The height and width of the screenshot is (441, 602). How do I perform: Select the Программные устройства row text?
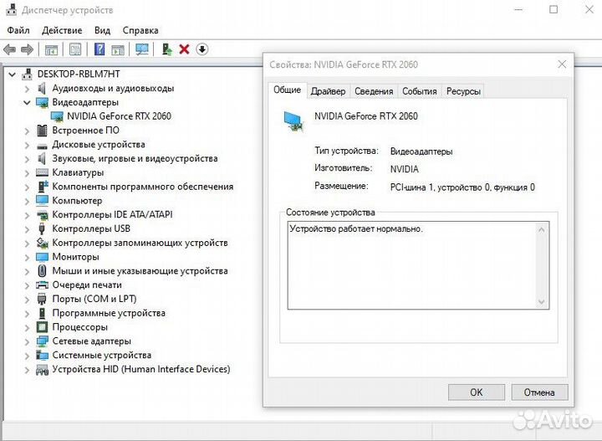coord(109,313)
